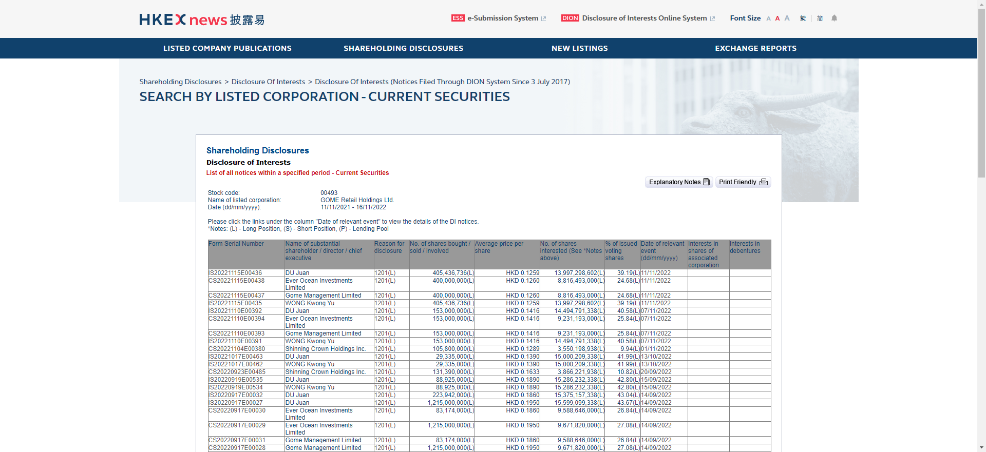Open New Listings menu

coord(579,48)
